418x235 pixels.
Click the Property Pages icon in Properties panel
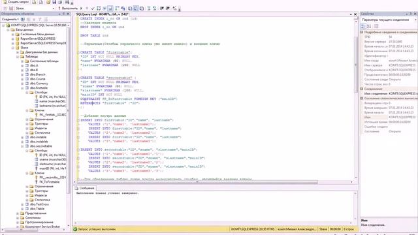[376, 26]
